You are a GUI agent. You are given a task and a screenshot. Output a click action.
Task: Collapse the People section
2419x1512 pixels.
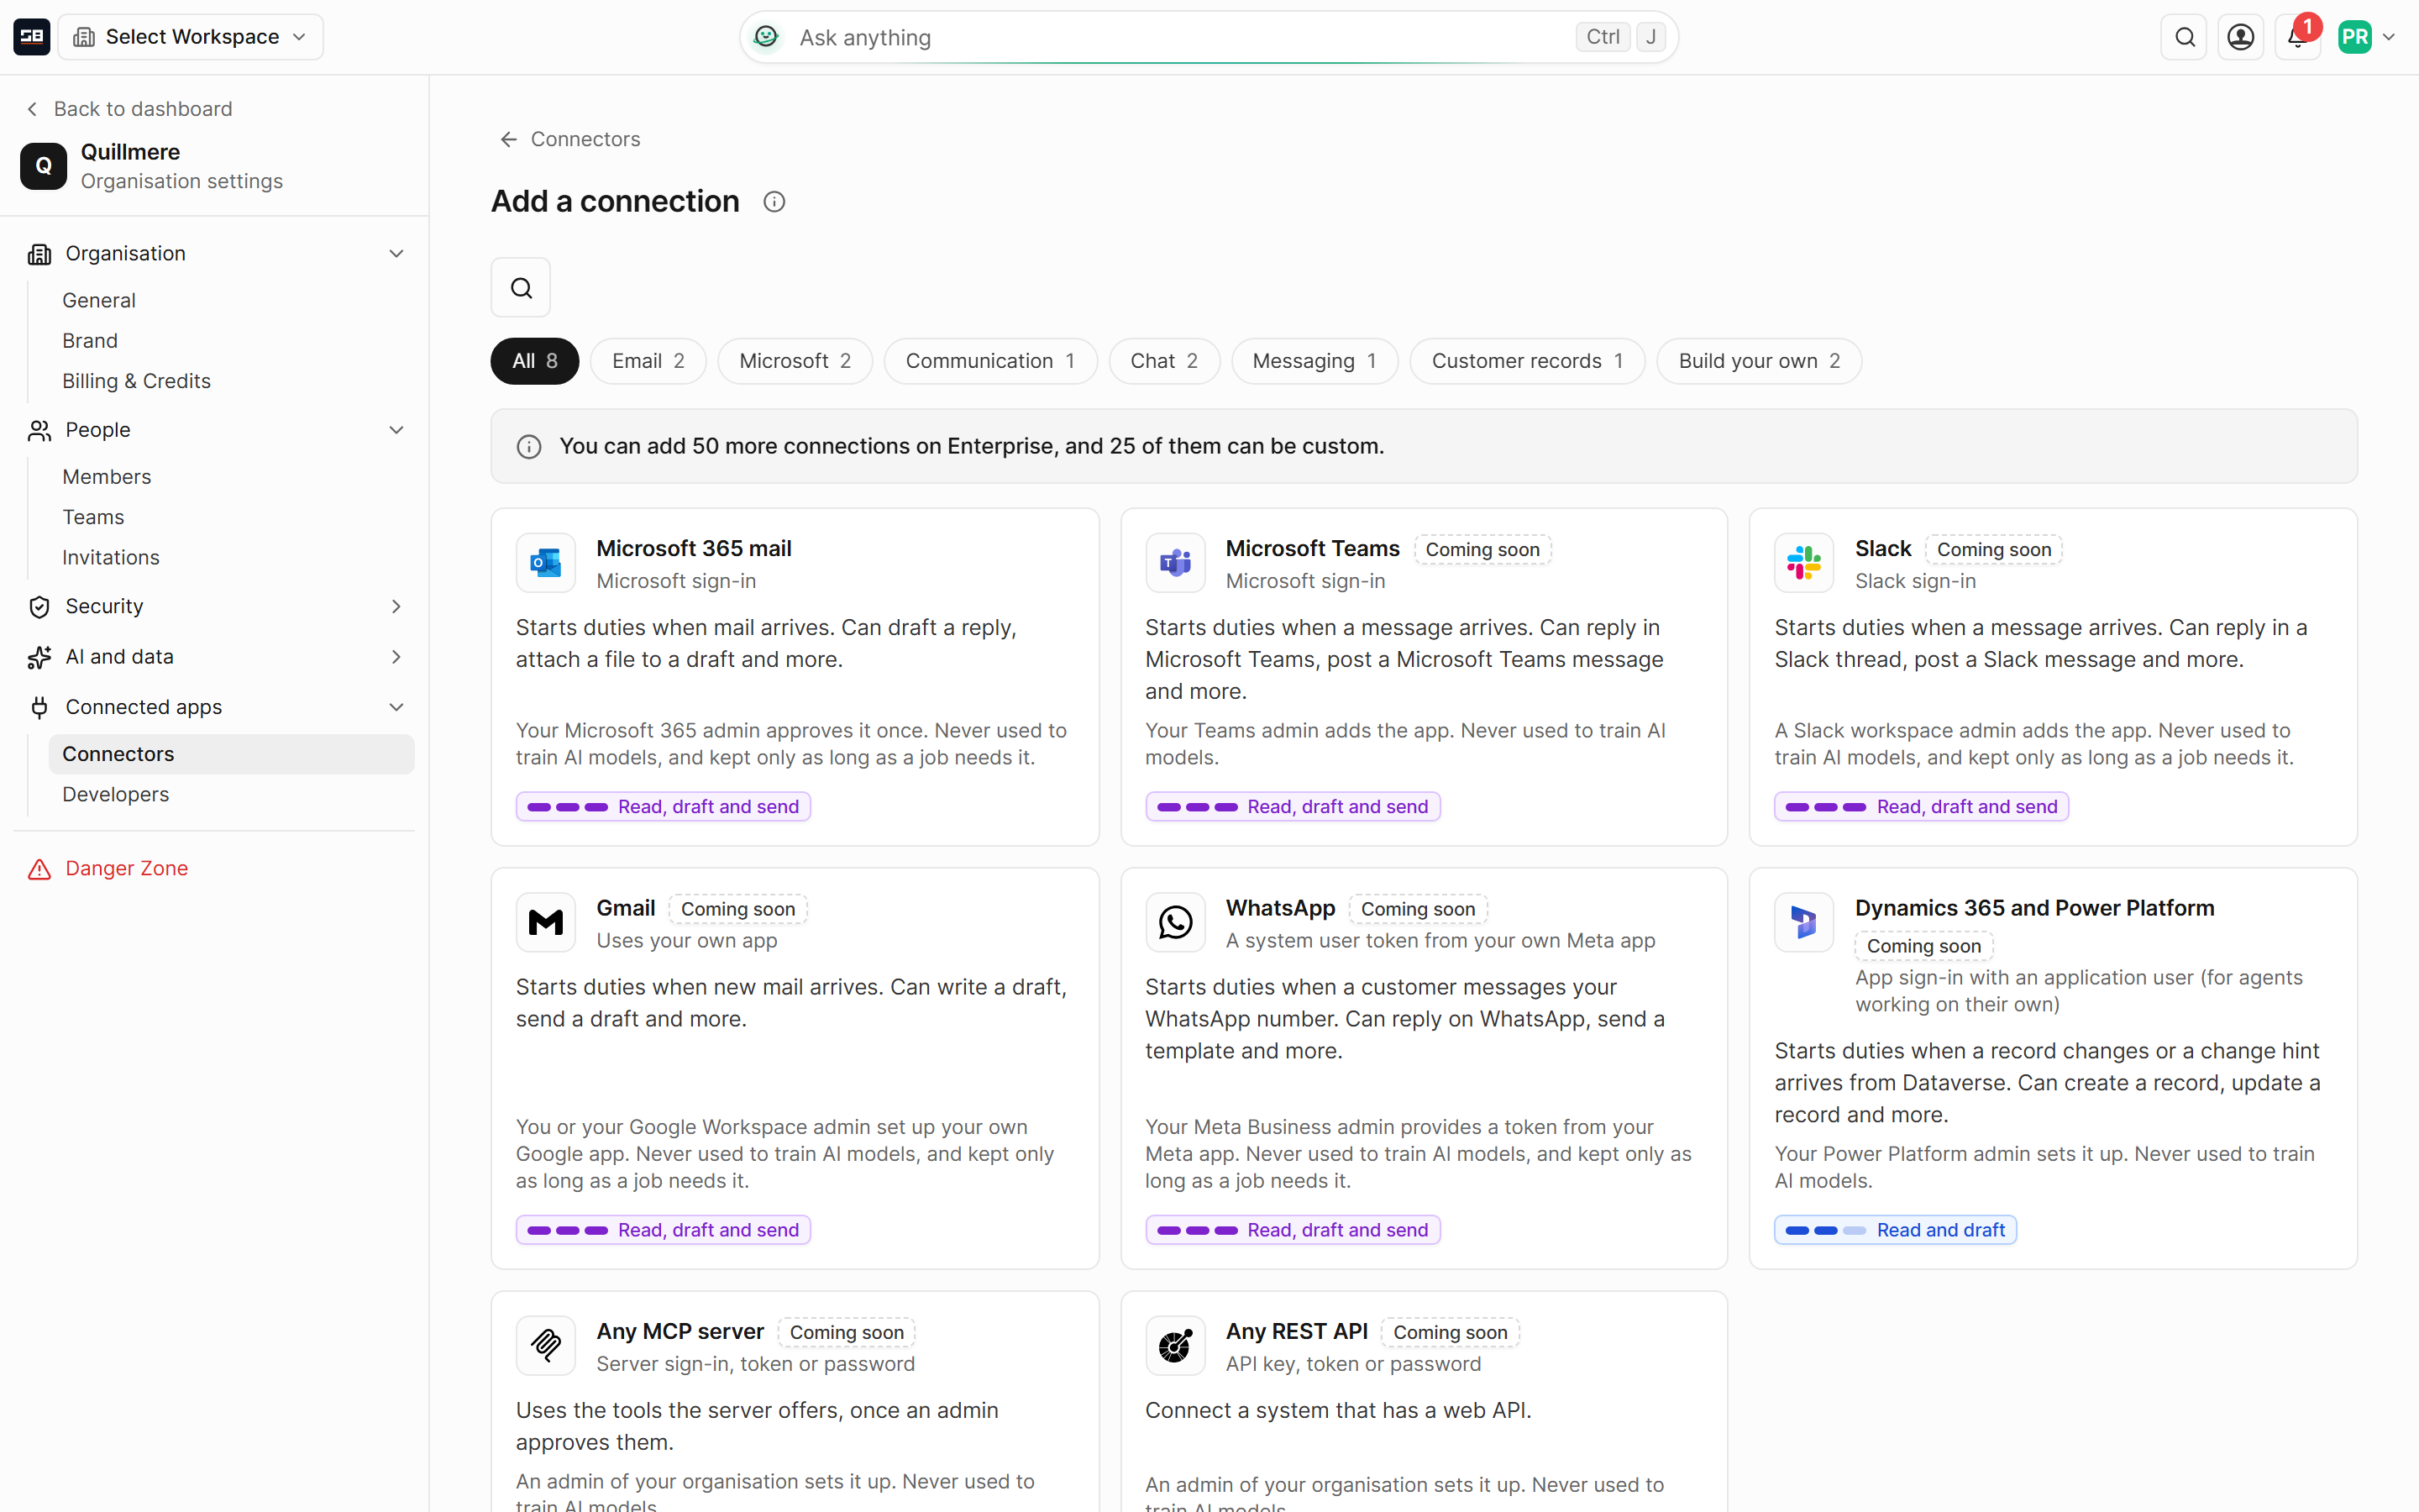pos(396,430)
